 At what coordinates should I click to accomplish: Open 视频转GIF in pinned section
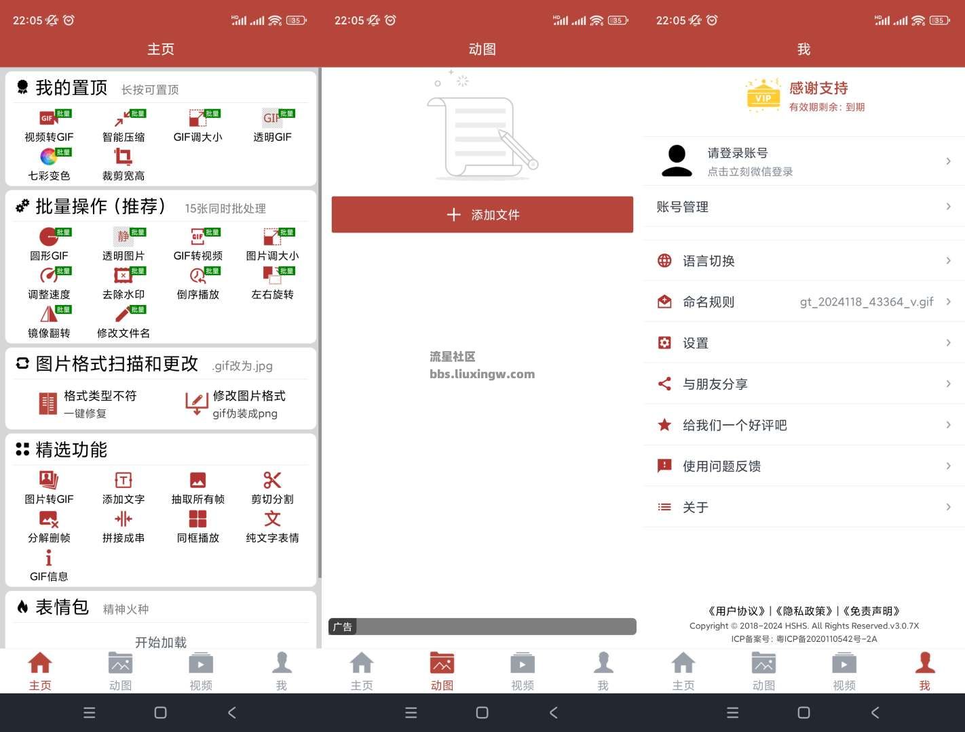(x=49, y=126)
